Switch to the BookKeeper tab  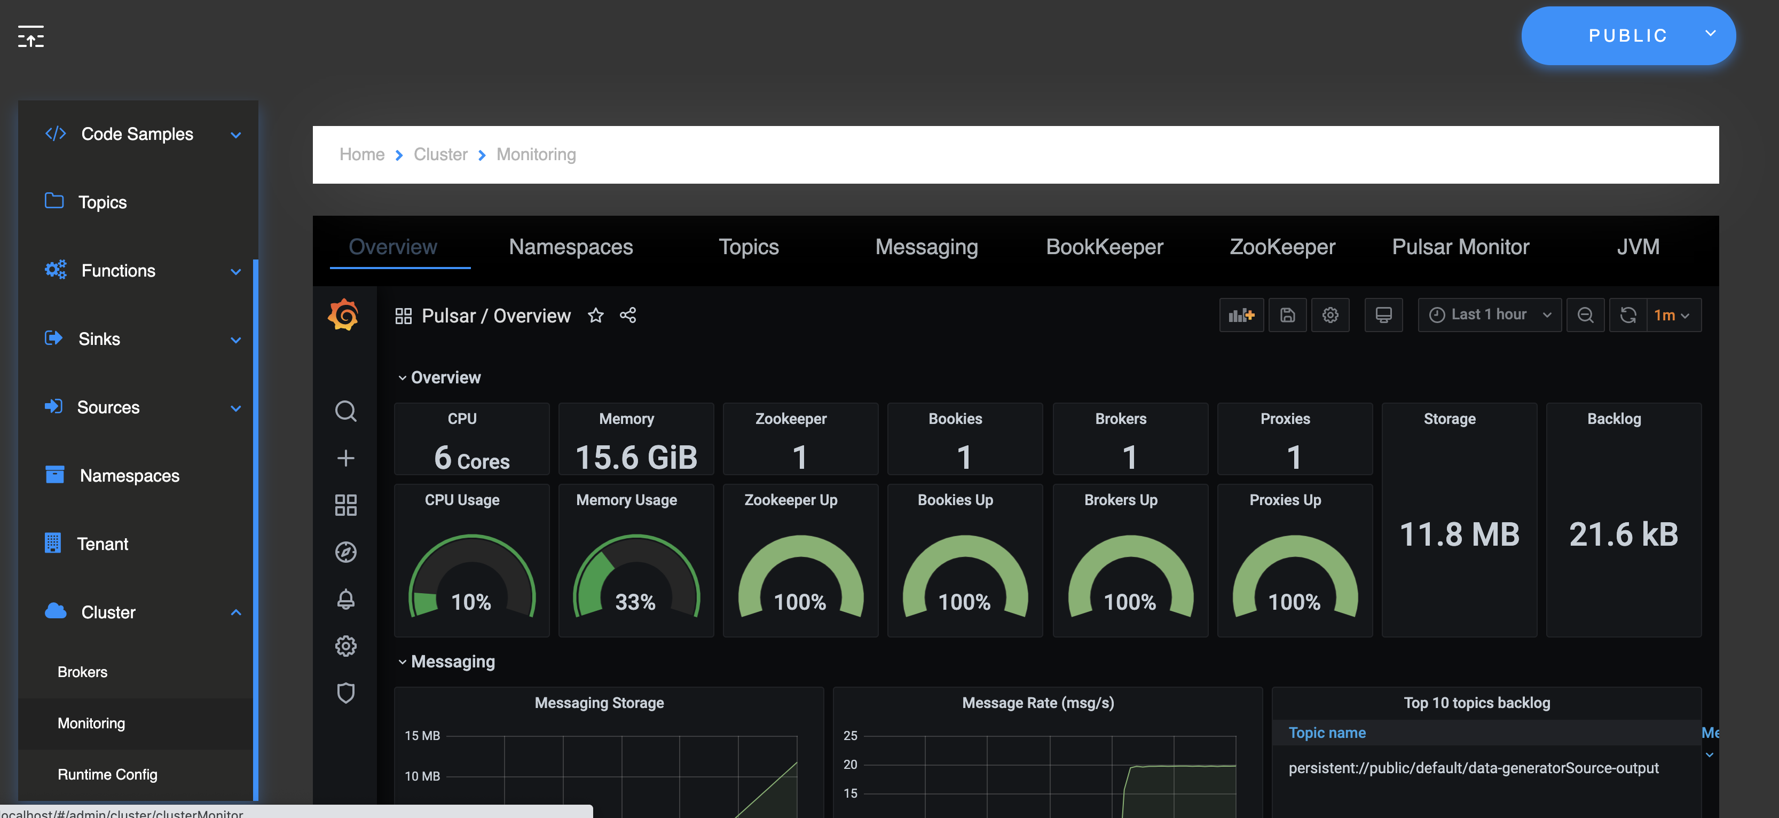coord(1104,247)
